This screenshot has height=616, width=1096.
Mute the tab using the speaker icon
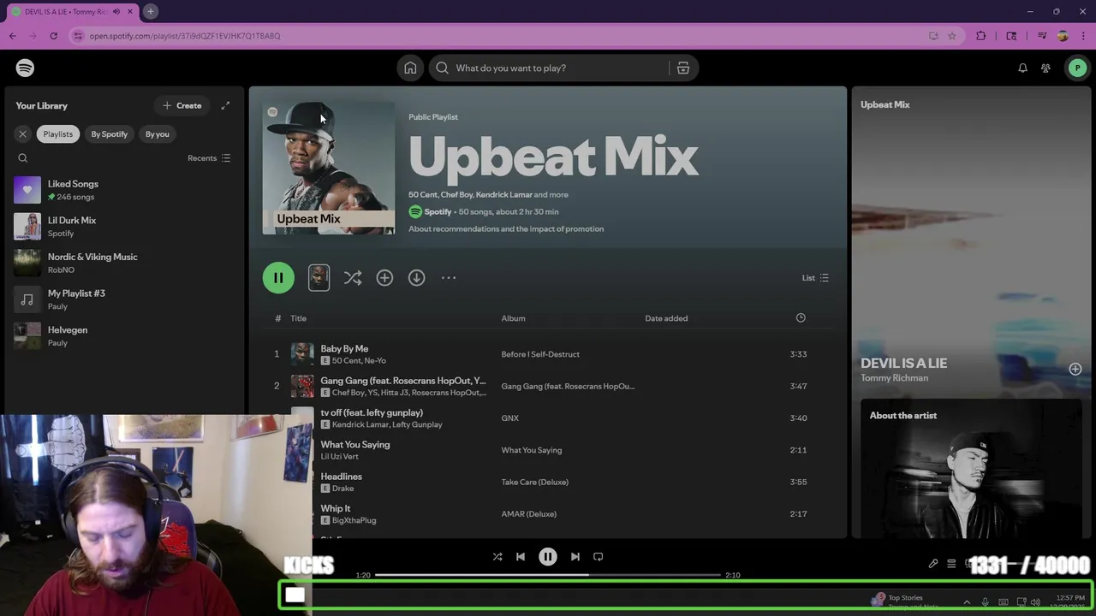point(116,12)
